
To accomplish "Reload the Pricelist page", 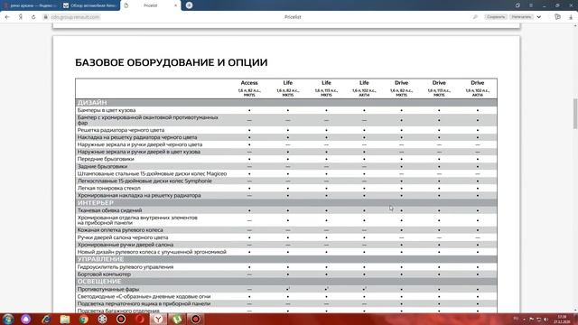I will 33,17.
